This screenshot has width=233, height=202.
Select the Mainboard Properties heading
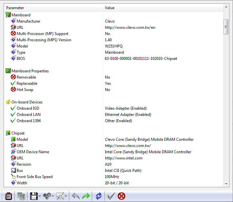point(30,71)
